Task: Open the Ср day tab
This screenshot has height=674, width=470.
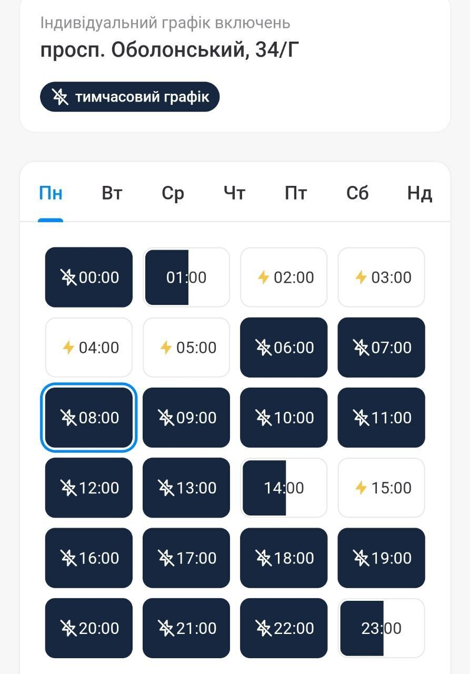Action: tap(173, 194)
